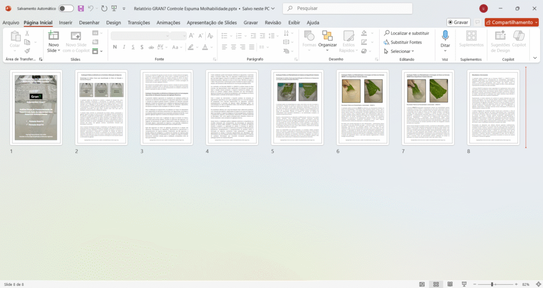The height and width of the screenshot is (288, 543).
Task: Open the Inserir tab
Action: pos(66,23)
